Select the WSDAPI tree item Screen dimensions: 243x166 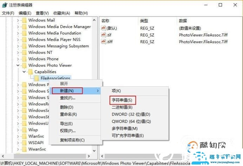[36, 142]
